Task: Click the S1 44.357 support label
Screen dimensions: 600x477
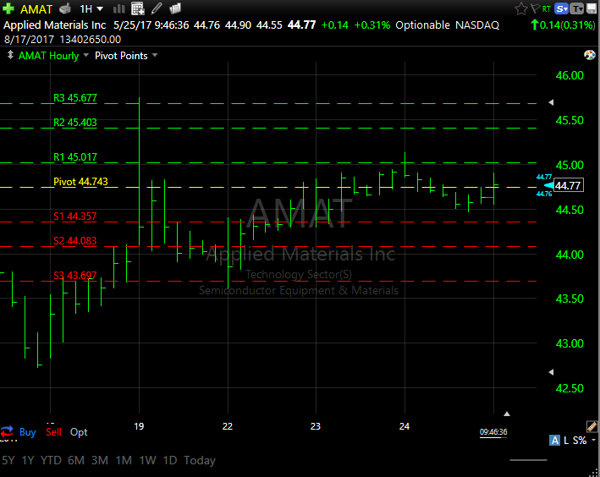Action: click(x=75, y=217)
